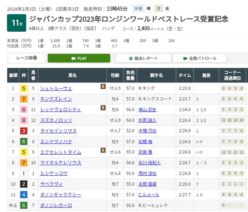The image size is (248, 212).
Task: Click the 騎手名 column header
Action: [x=156, y=76]
